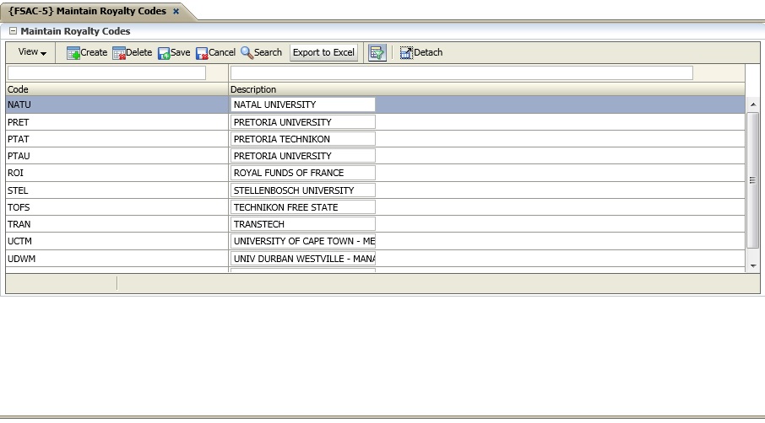Open Search using the magnifier icon
Image resolution: width=765 pixels, height=423 pixels.
pyautogui.click(x=247, y=52)
